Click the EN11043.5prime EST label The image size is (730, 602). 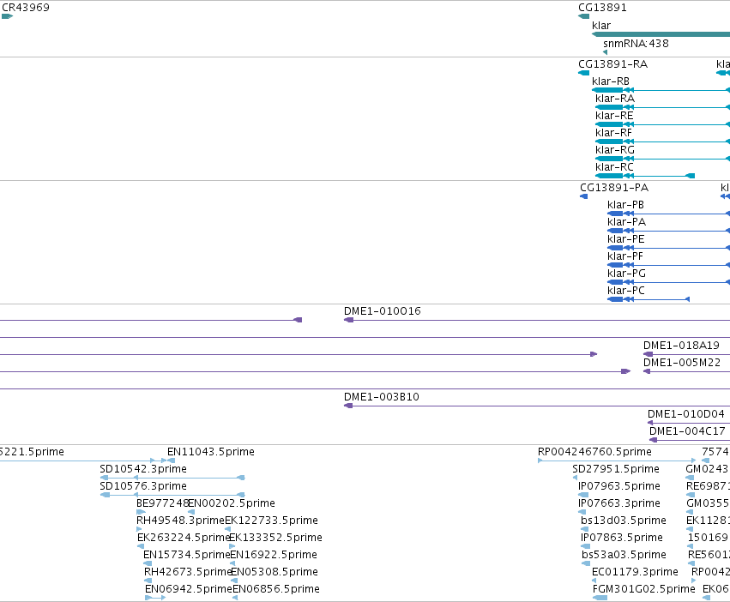[x=211, y=452]
